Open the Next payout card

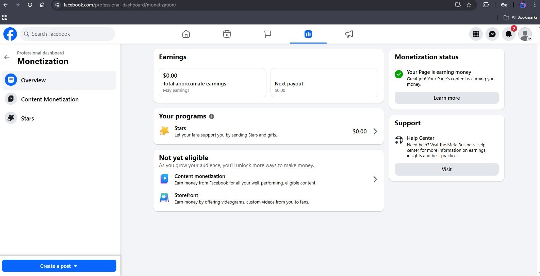click(324, 83)
